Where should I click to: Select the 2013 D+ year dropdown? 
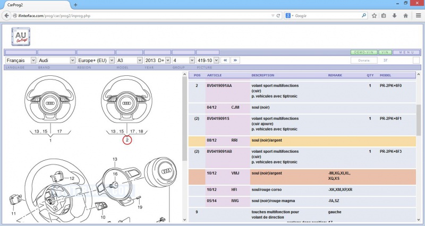point(157,60)
